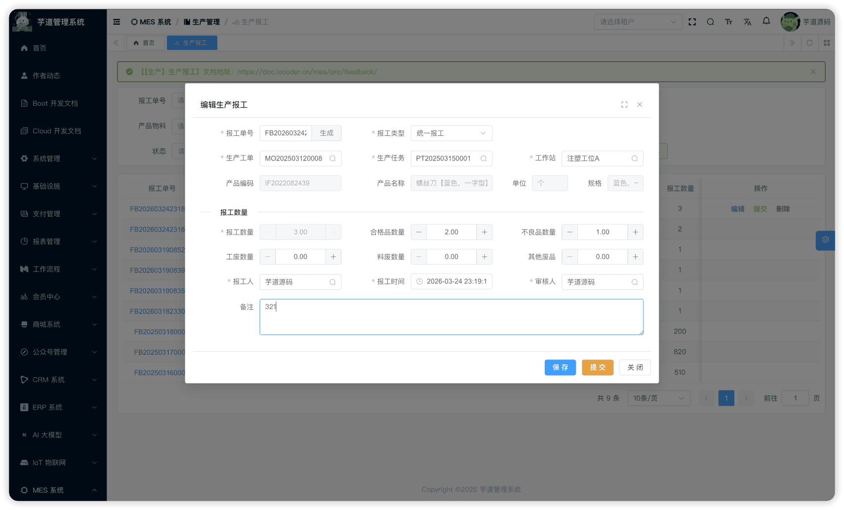Viewport: 844px width, 510px height.
Task: Expand dialog to fullscreen
Action: [624, 105]
